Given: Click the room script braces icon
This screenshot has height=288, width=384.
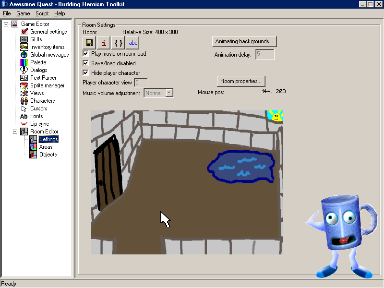Looking at the screenshot, I should point(118,42).
